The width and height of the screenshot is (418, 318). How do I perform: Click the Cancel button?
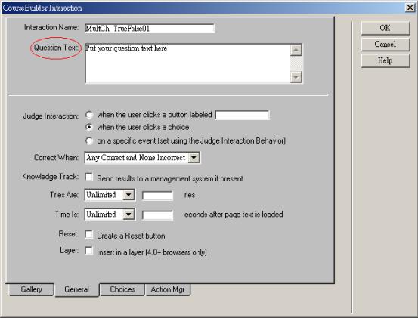[385, 45]
